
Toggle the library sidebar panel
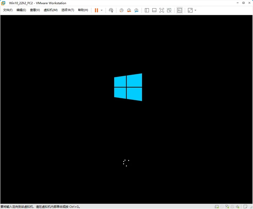147,10
